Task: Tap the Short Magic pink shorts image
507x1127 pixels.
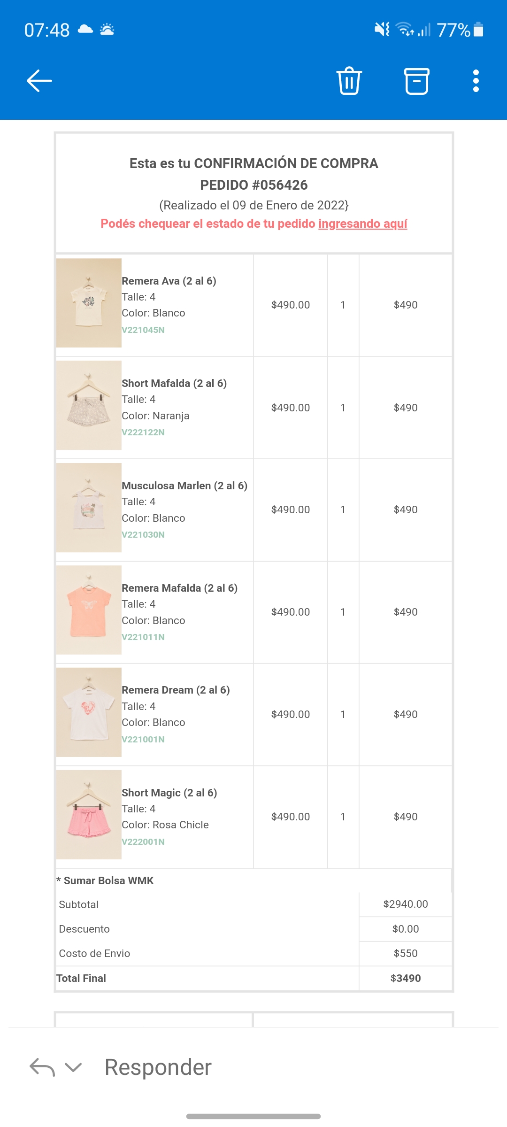Action: (x=89, y=815)
